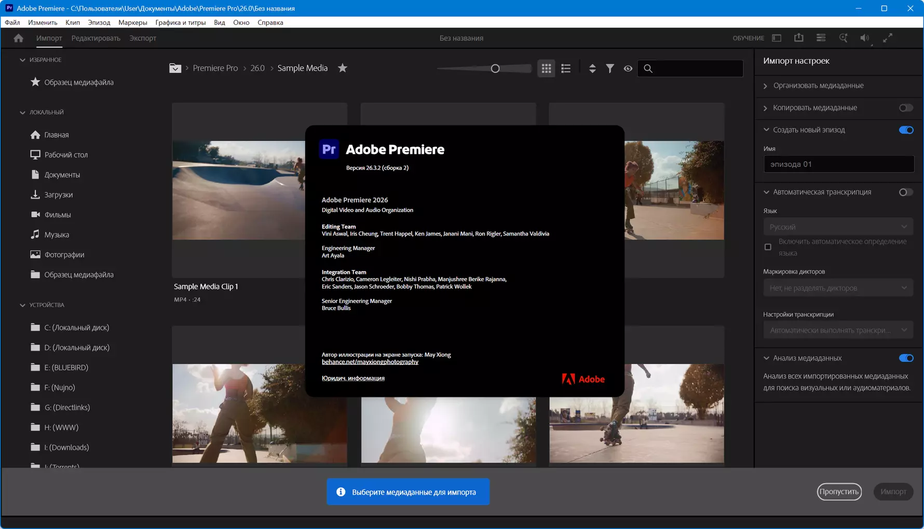Open behance.net/mayxiongphotography link
The height and width of the screenshot is (529, 924).
(370, 362)
